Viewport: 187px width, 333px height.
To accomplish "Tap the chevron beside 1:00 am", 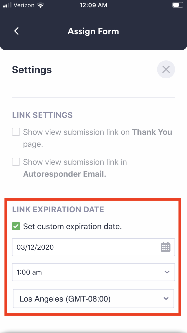I will coord(167,272).
